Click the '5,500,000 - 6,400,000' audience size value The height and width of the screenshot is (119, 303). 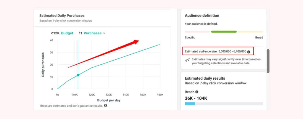(x=232, y=52)
